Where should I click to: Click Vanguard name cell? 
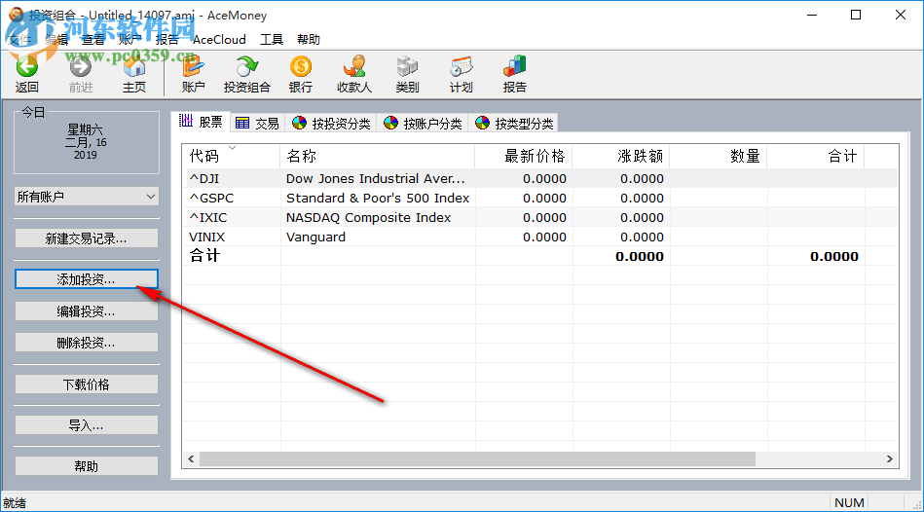pos(315,237)
